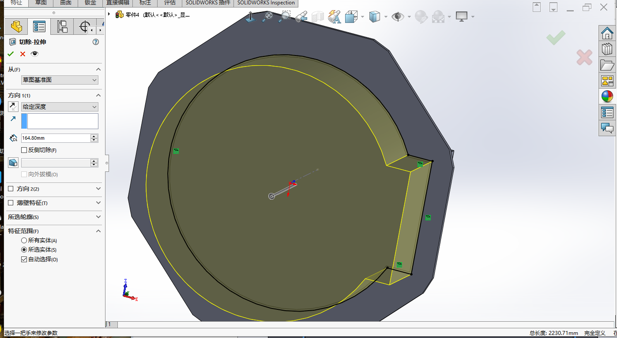Switch to the 评估 tab
Screen dimensions: 617x338
[169, 3]
